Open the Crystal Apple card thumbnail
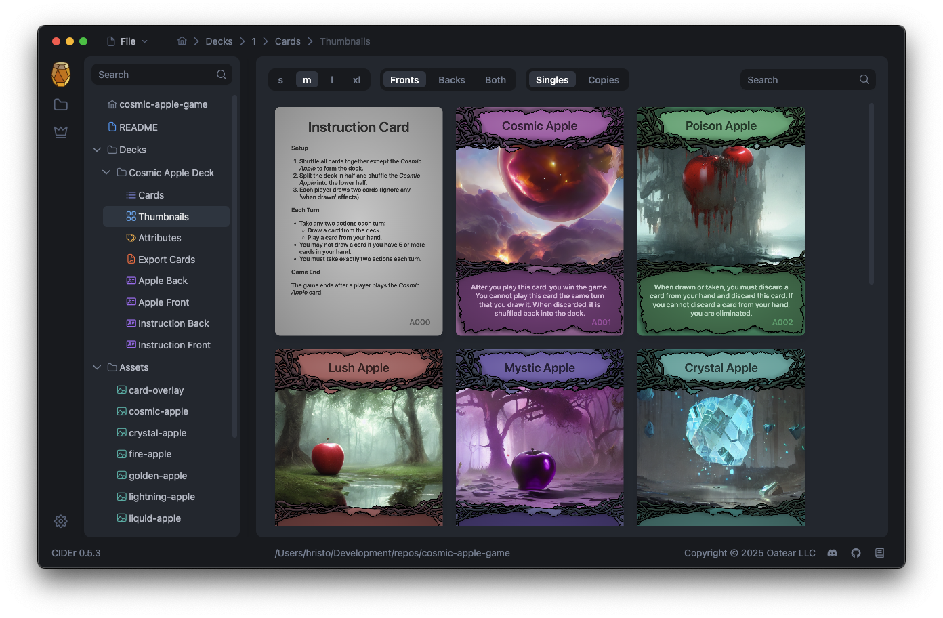 [721, 437]
